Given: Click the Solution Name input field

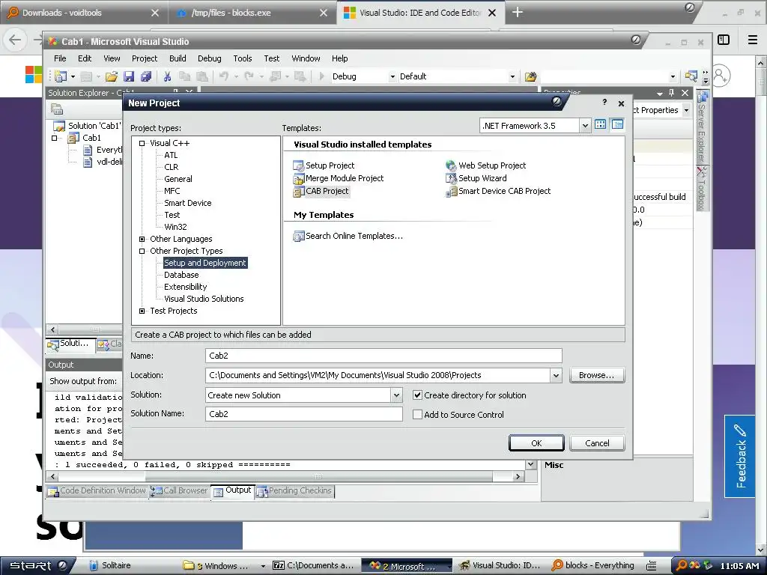Looking at the screenshot, I should coord(304,414).
